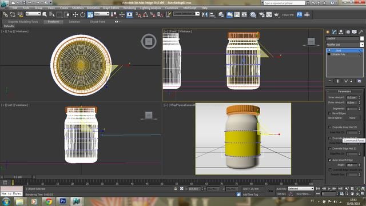Click the Align tool icon
Image resolution: width=366 pixels, height=206 pixels.
(212, 15)
